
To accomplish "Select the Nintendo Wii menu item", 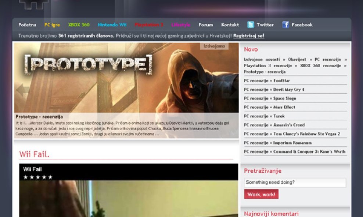I will point(112,25).
